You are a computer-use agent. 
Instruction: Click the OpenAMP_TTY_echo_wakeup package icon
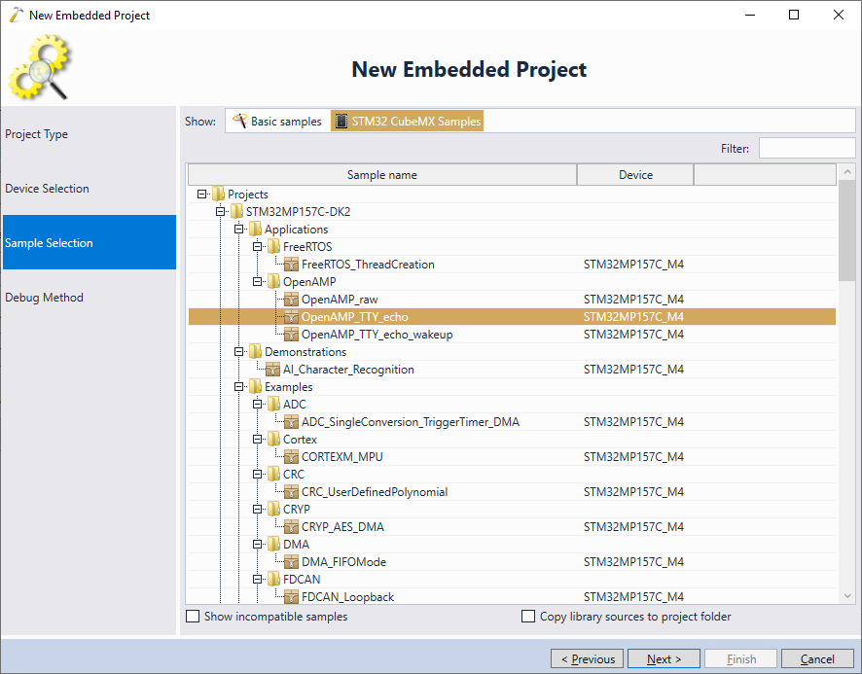pos(291,335)
